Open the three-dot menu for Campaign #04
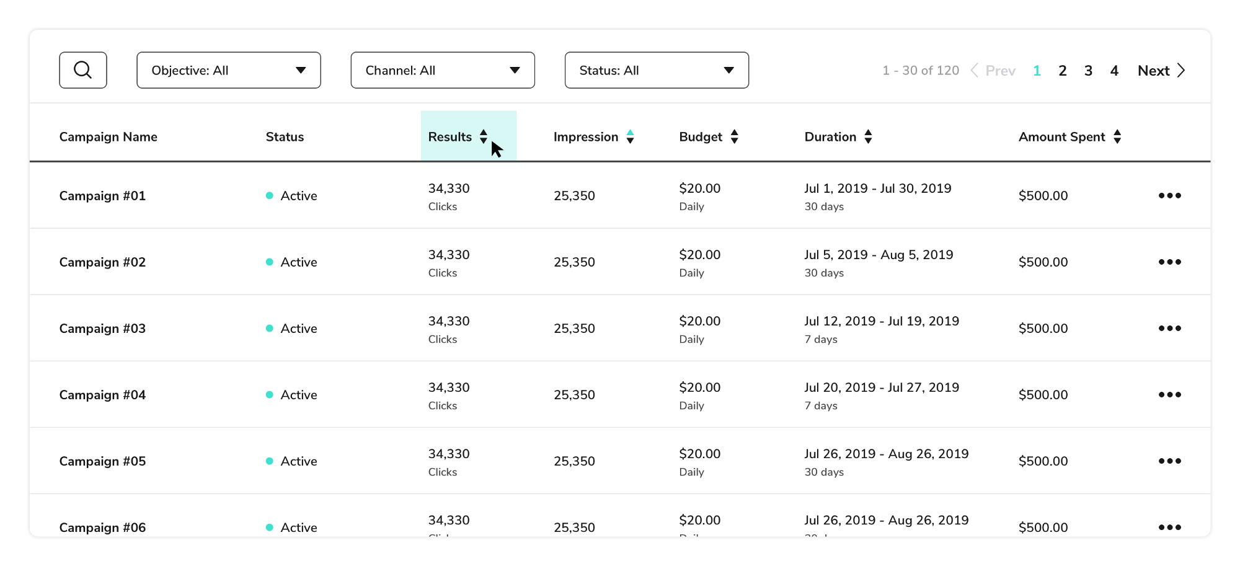Image resolution: width=1240 pixels, height=566 pixels. coord(1169,395)
